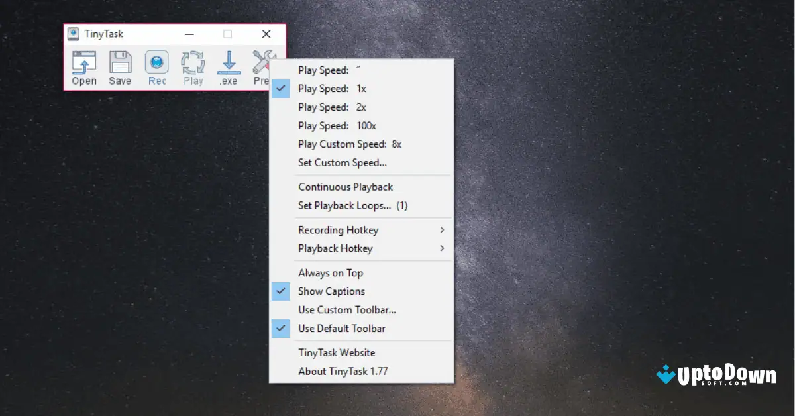Screen dimensions: 795x416
Task: Select Play Custom Speed 8x
Action: click(348, 144)
